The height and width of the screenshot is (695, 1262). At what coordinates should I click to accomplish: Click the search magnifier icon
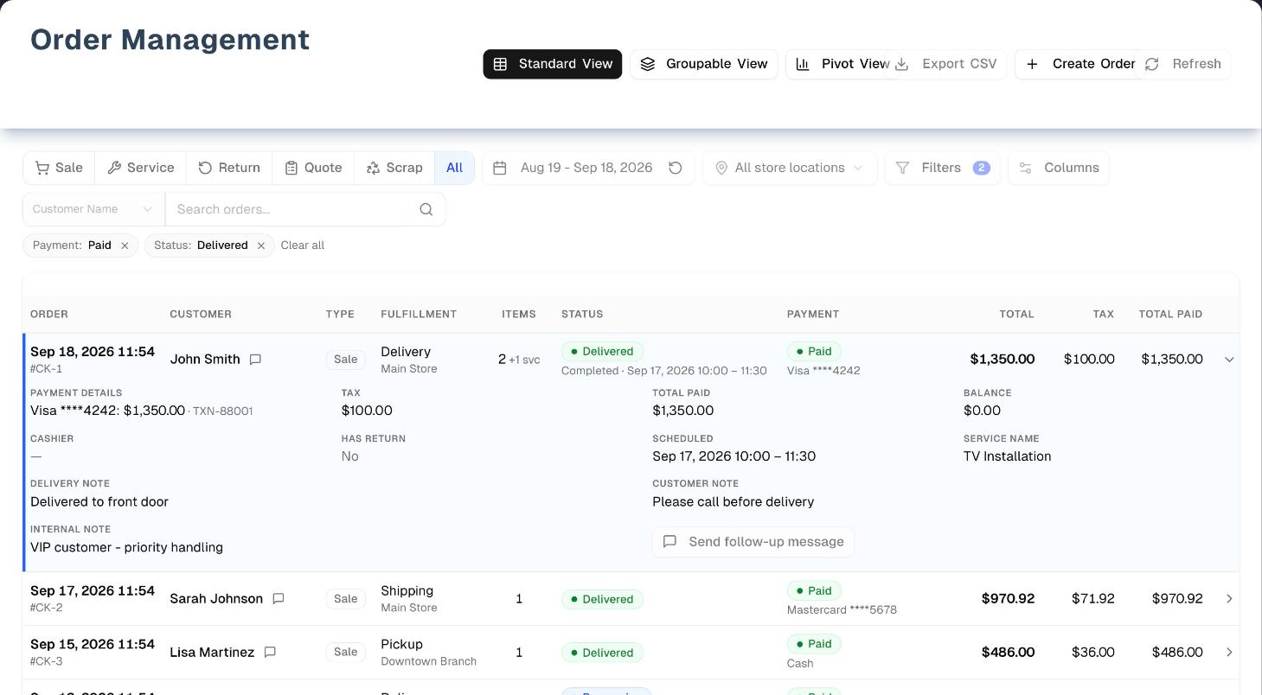(x=426, y=209)
